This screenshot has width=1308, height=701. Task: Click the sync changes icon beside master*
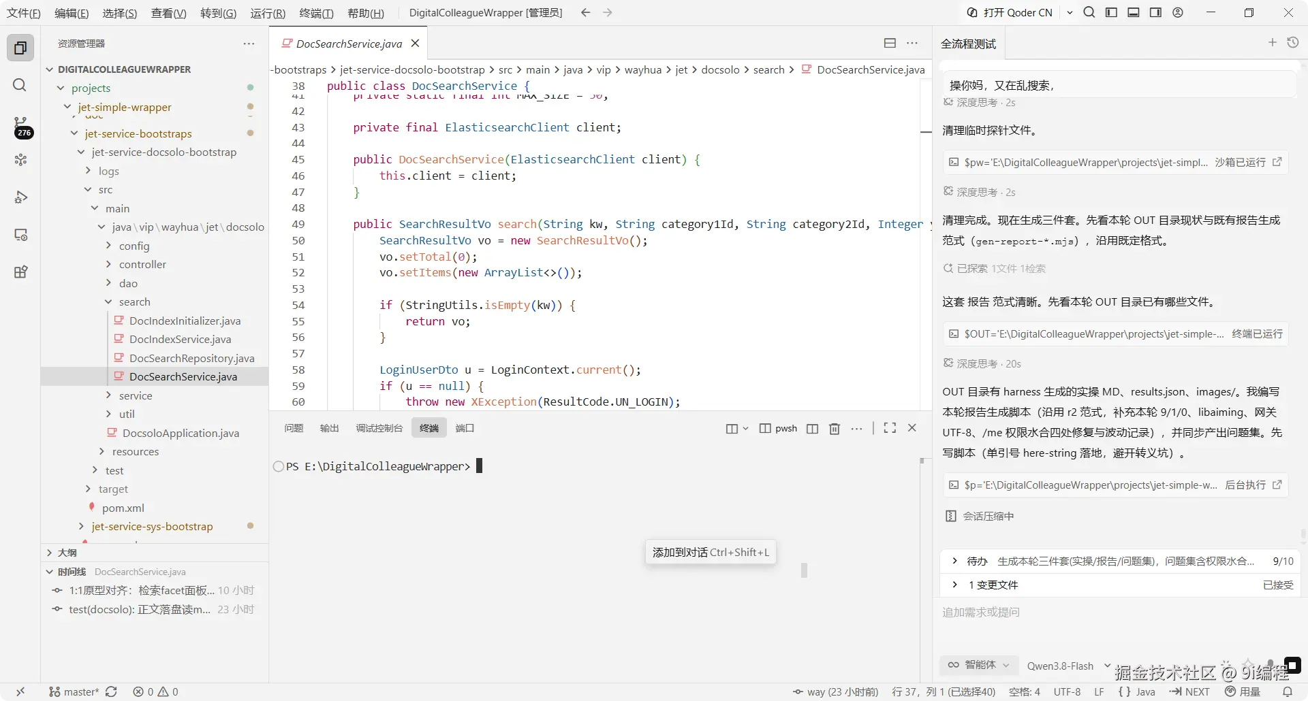click(x=111, y=691)
